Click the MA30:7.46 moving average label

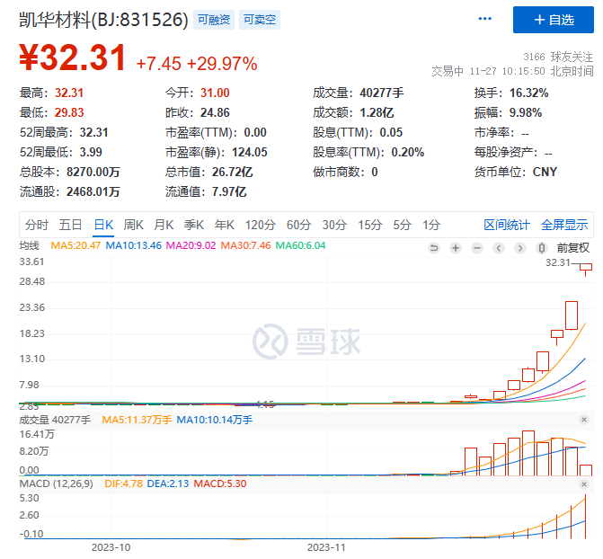[245, 245]
